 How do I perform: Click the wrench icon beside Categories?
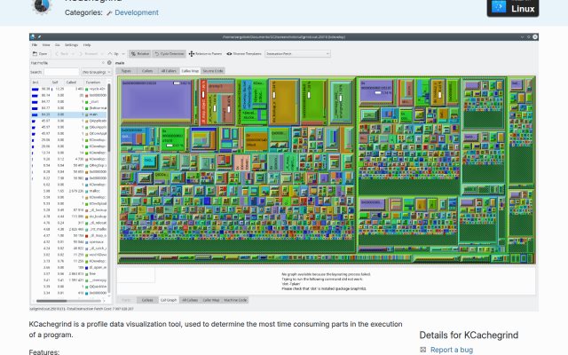point(109,13)
